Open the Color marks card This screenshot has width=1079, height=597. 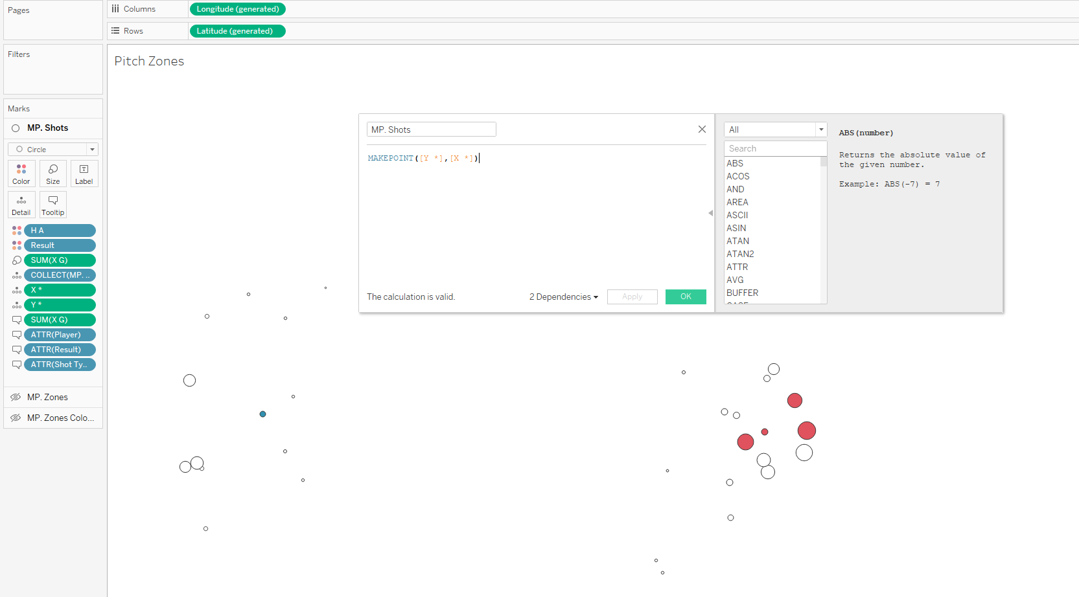pos(21,174)
